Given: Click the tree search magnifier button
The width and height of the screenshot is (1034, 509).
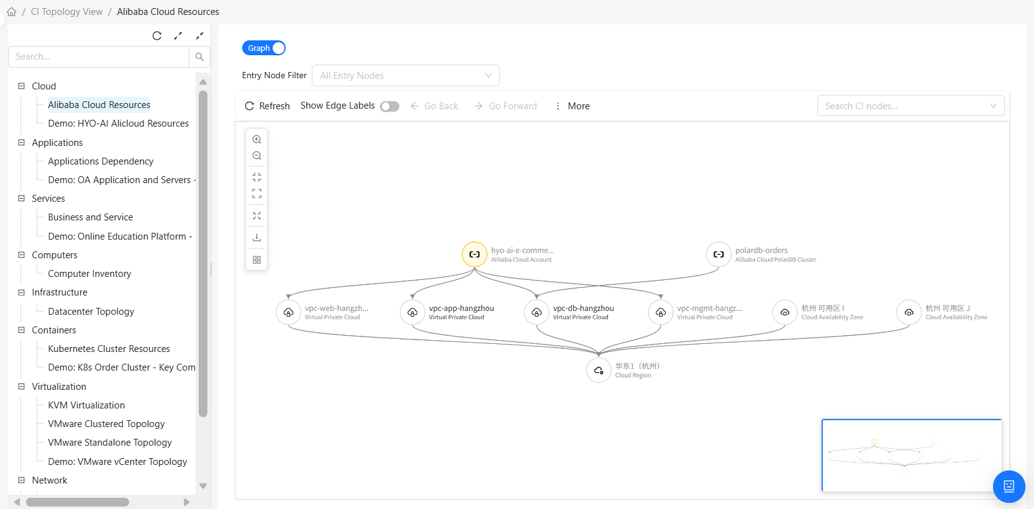Looking at the screenshot, I should click(x=199, y=56).
